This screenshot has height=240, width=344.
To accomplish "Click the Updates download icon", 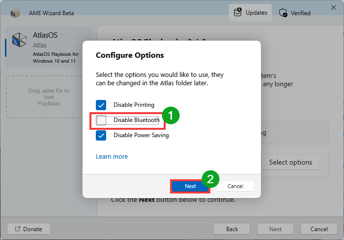I will pos(237,12).
